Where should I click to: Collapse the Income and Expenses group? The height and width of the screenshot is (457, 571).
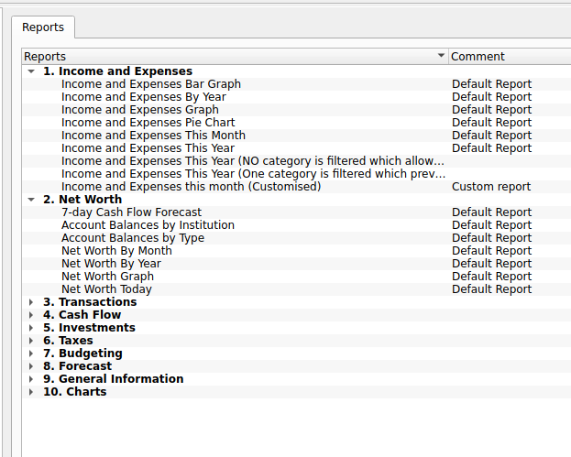pos(31,71)
